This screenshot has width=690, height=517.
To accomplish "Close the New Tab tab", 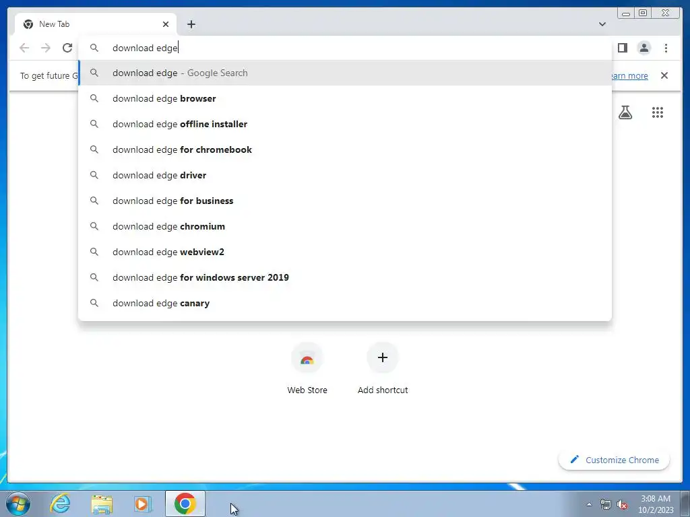I will 166,24.
